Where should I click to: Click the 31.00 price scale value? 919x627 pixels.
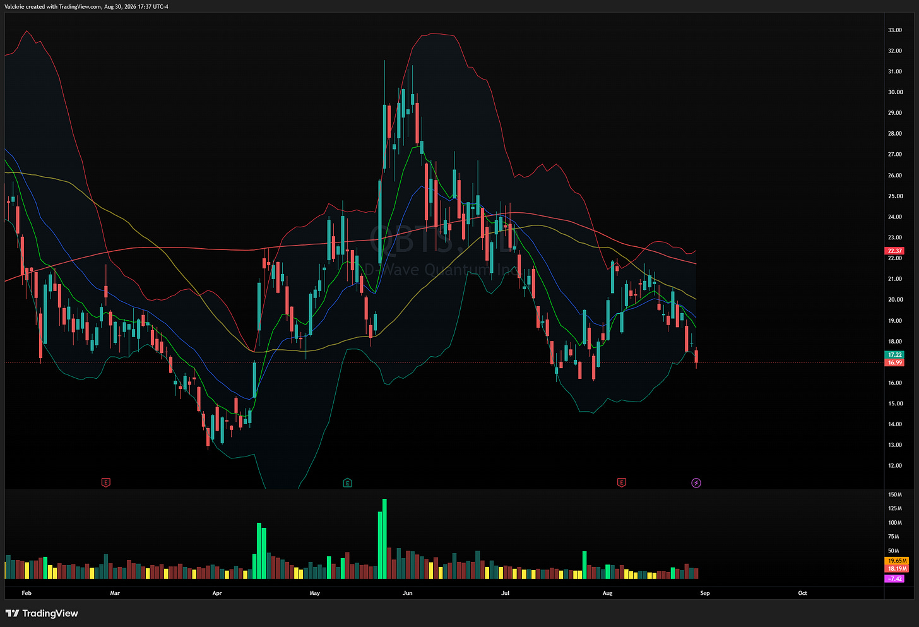point(895,71)
